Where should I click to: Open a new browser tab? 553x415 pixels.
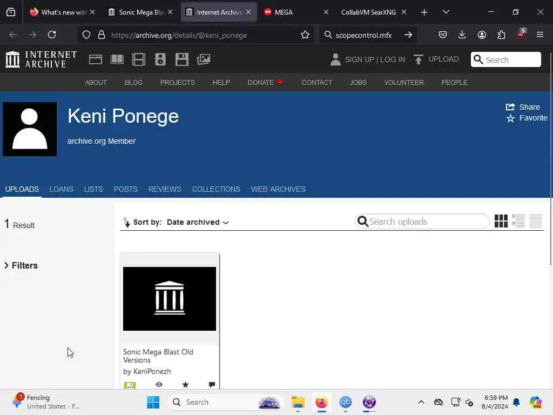[424, 12]
